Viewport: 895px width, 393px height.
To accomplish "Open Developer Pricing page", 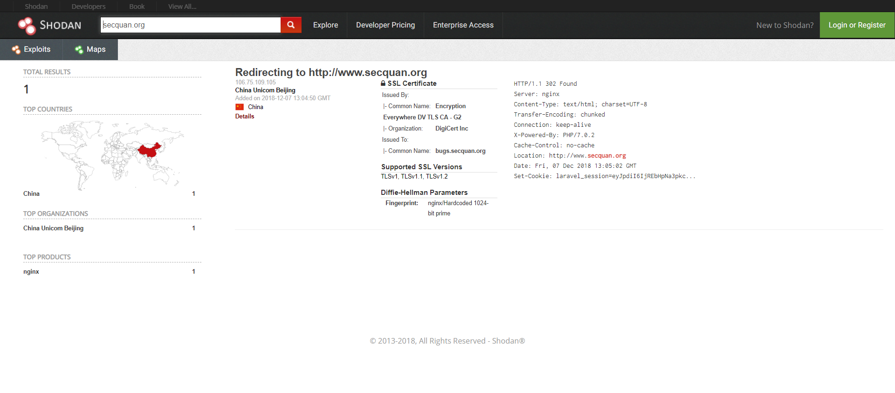I will (x=385, y=25).
